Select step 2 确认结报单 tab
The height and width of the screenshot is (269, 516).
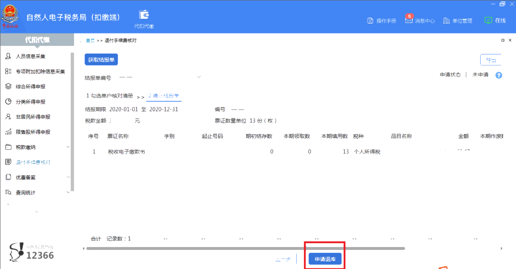(x=163, y=96)
